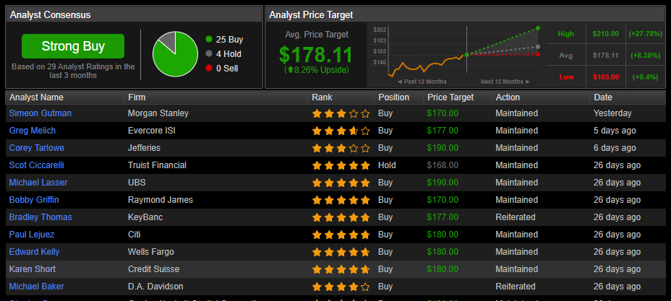Open Paul Lejuez analyst profile link
The image size is (671, 301).
[x=32, y=235]
